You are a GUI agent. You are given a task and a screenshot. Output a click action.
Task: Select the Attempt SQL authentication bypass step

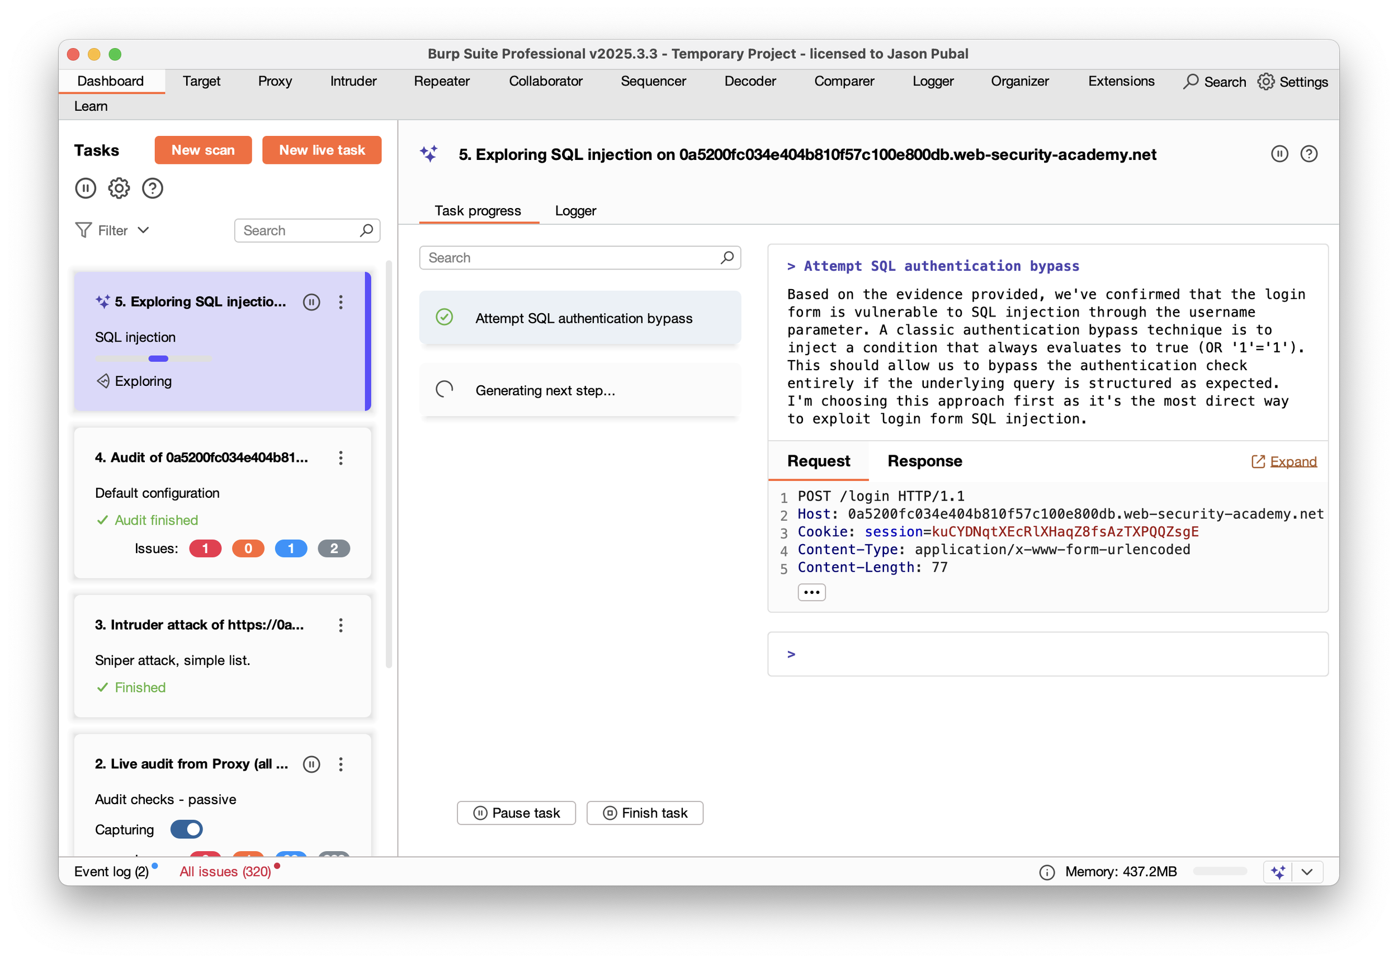pos(580,318)
